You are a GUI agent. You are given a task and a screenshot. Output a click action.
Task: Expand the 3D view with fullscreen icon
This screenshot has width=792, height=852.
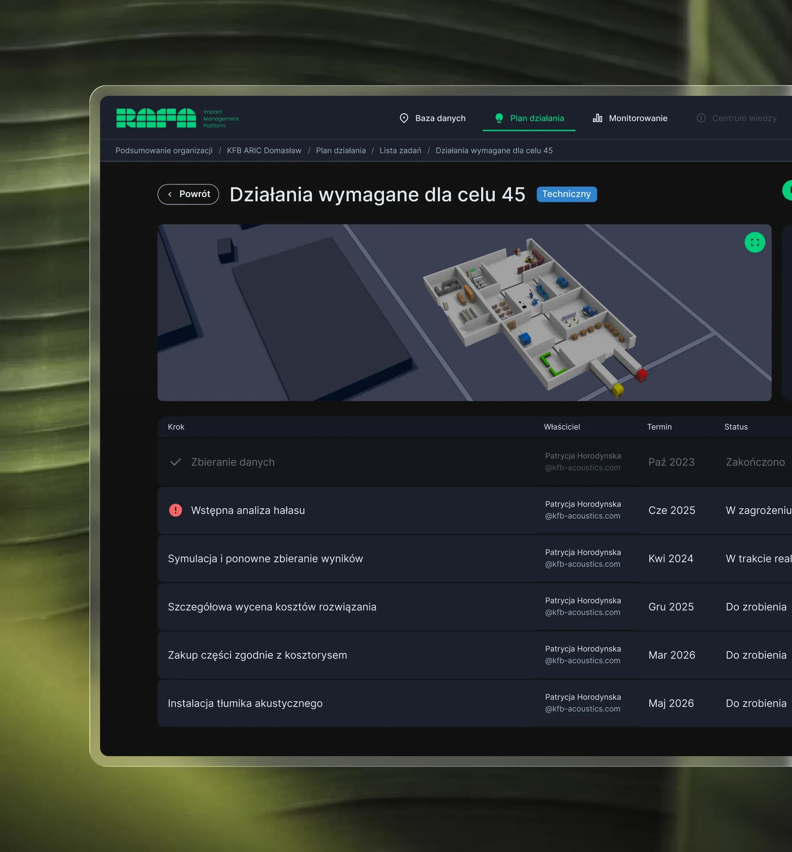(x=754, y=242)
